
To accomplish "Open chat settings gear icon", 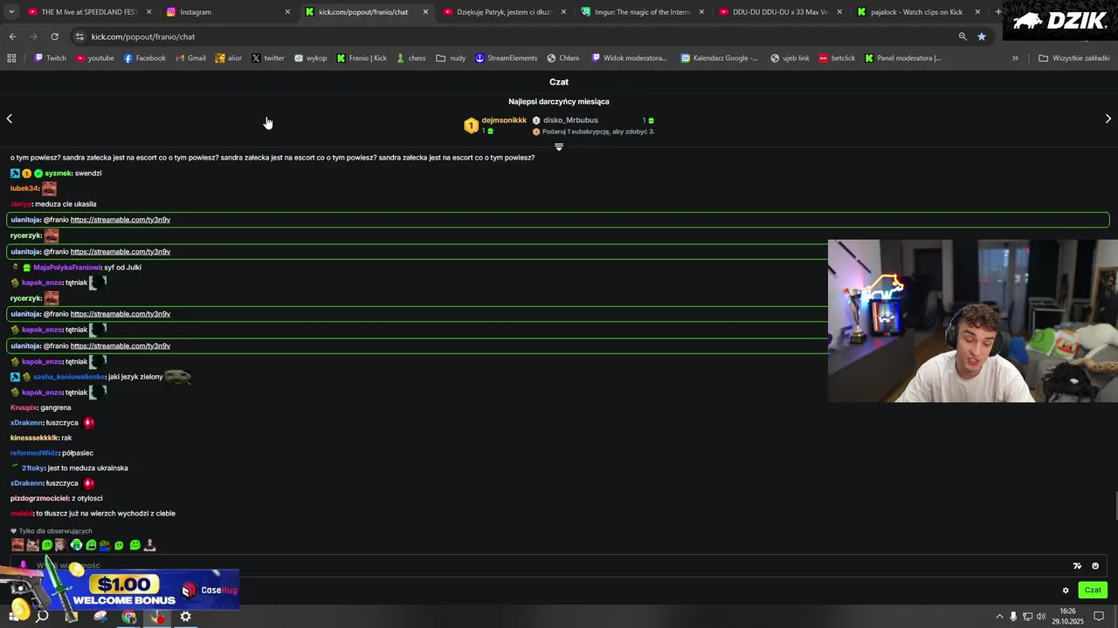I will (x=1066, y=590).
